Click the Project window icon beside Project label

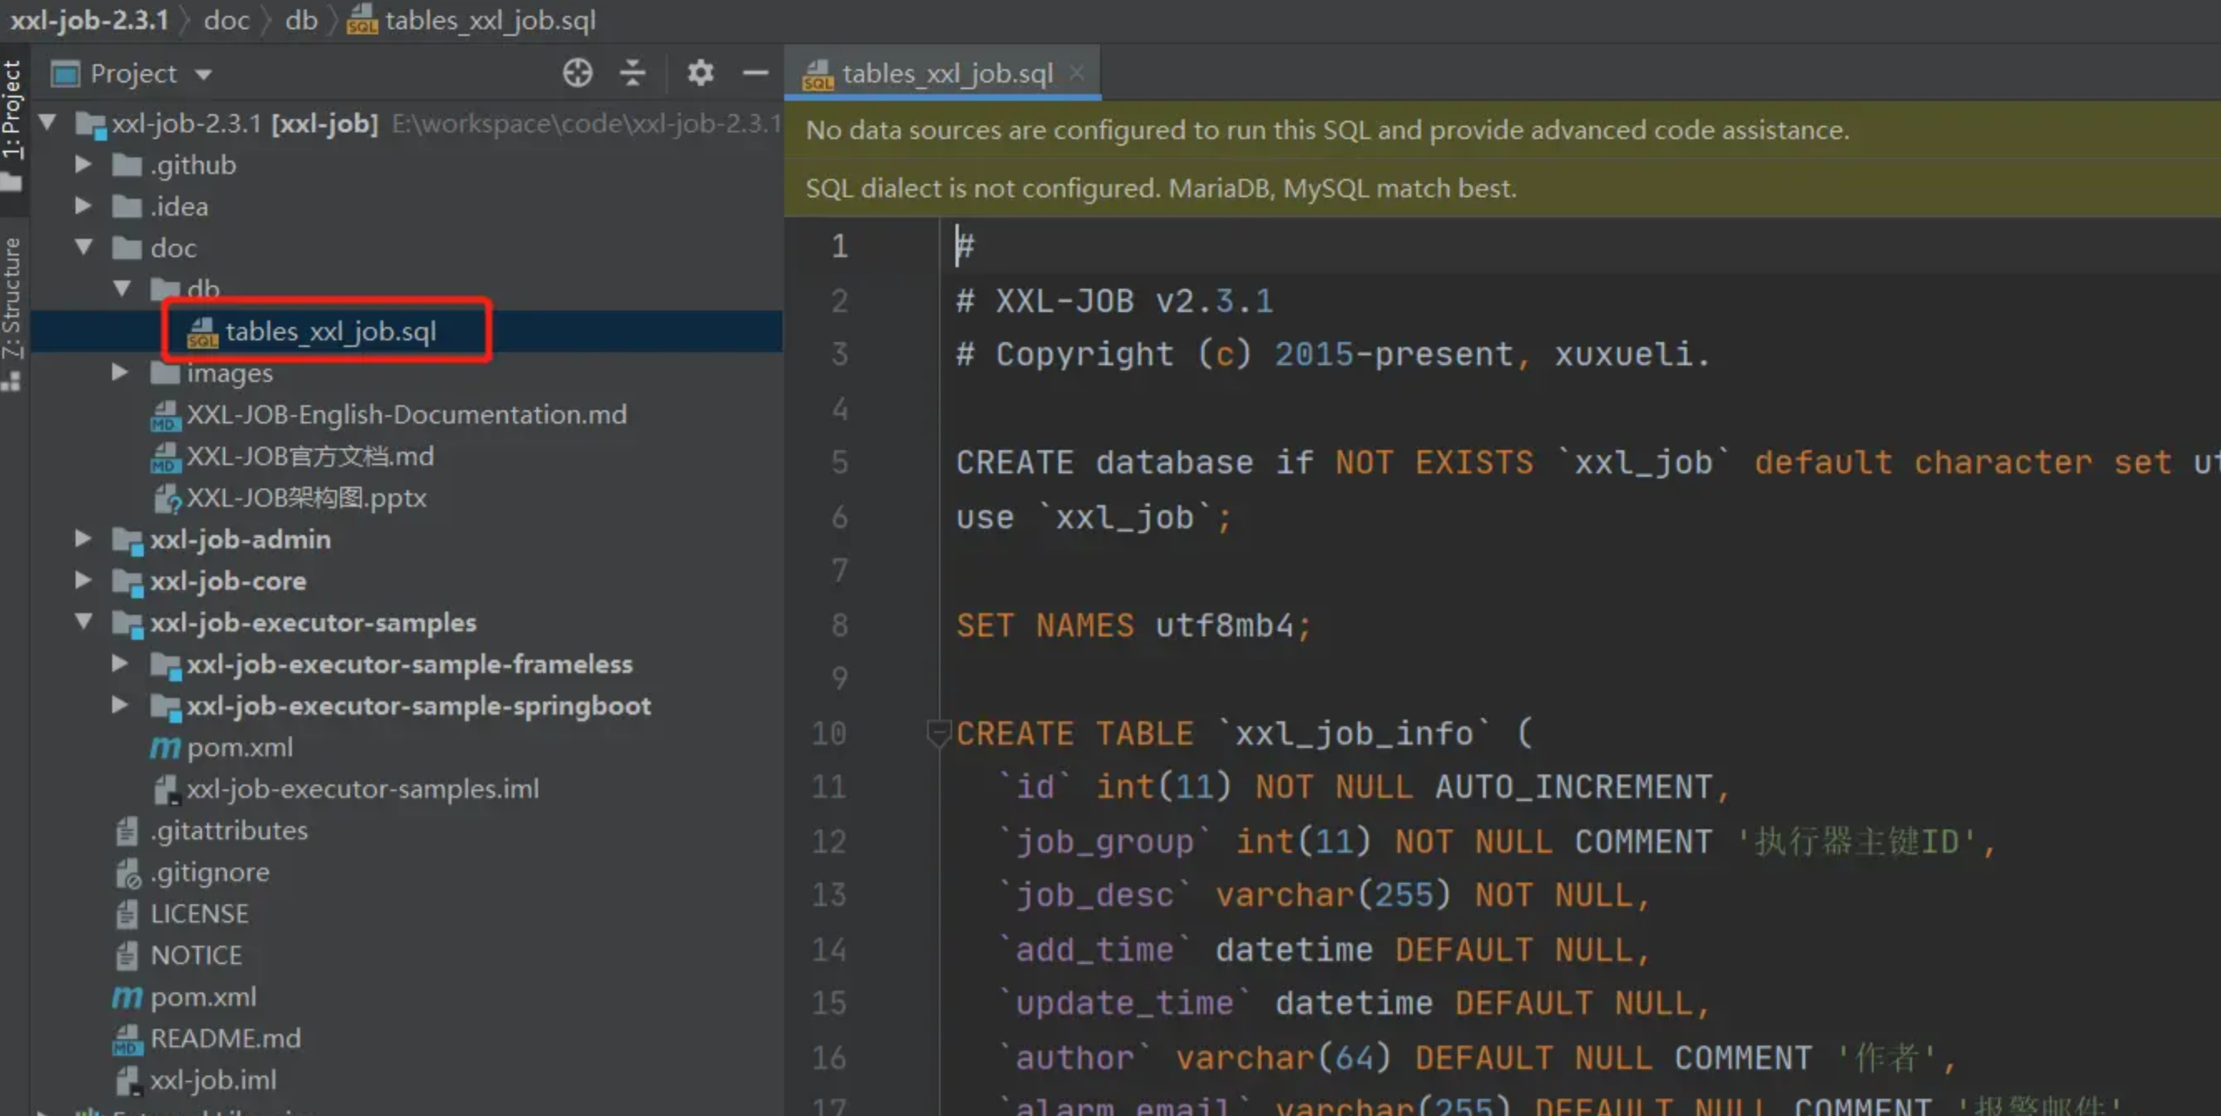tap(65, 74)
